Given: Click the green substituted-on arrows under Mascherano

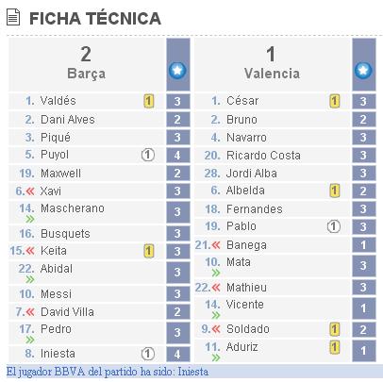Looking at the screenshot, I should (x=30, y=219).
